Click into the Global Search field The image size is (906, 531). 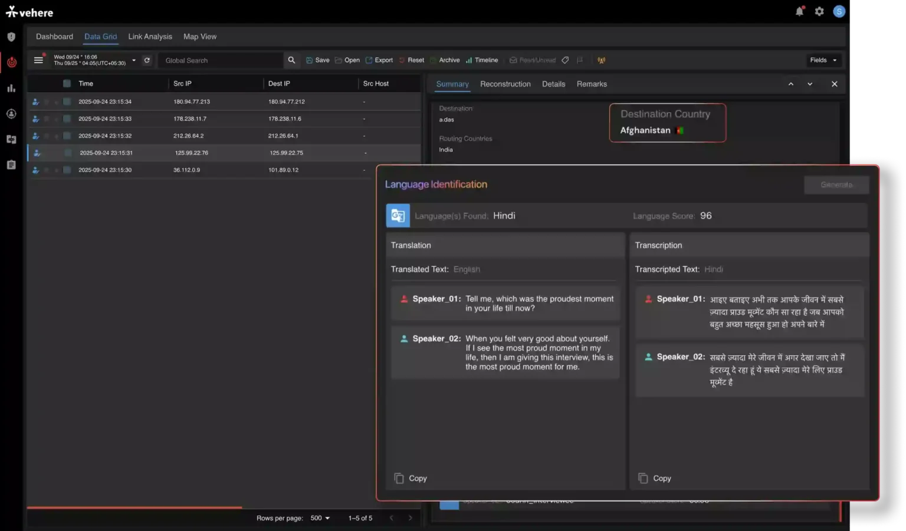(x=221, y=60)
